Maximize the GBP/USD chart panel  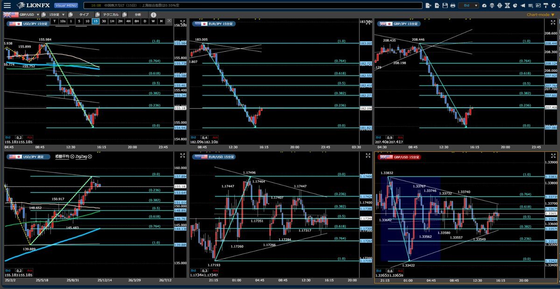[554, 156]
